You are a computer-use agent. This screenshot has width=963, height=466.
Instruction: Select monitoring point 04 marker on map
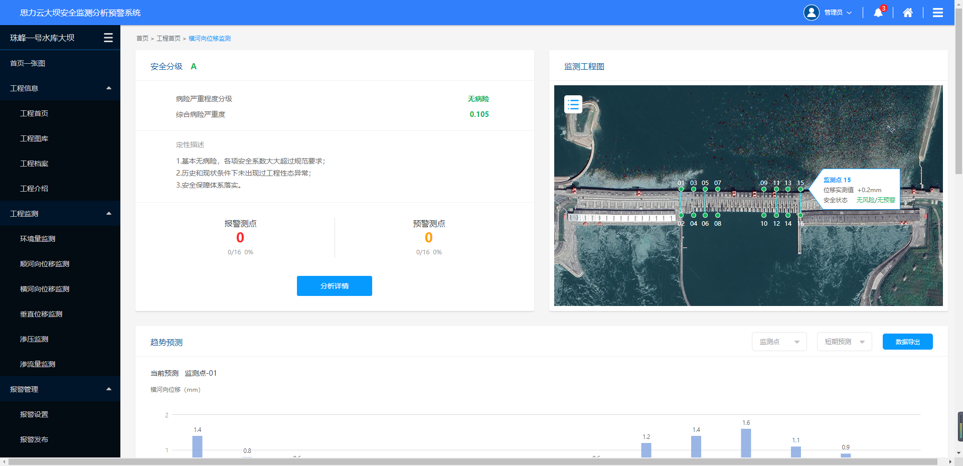coord(694,215)
